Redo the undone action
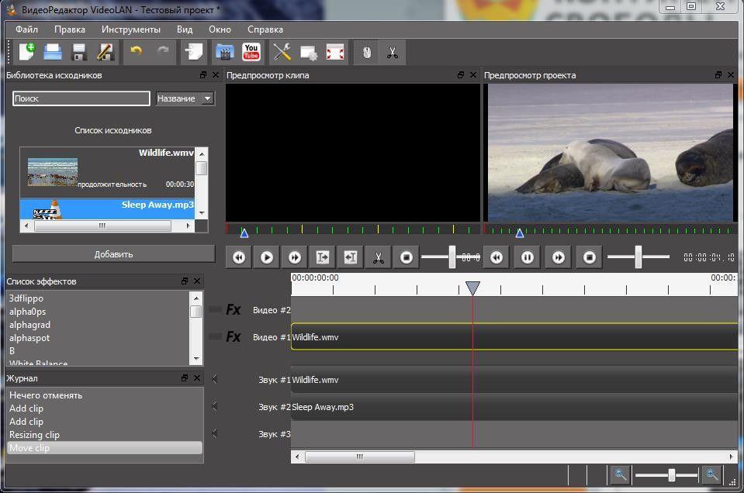The width and height of the screenshot is (744, 493). tap(163, 52)
